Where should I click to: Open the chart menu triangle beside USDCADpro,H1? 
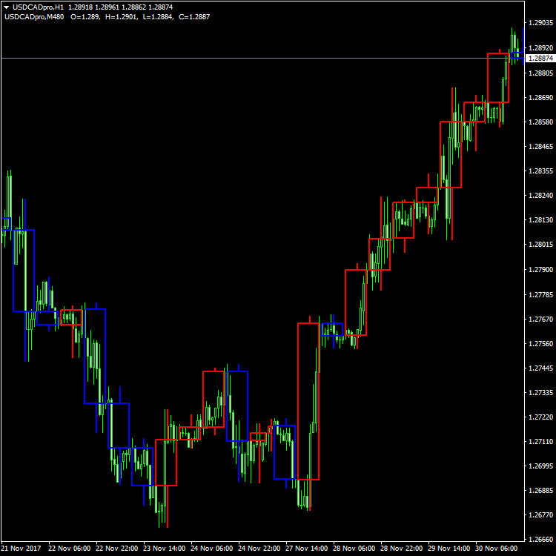pos(6,7)
